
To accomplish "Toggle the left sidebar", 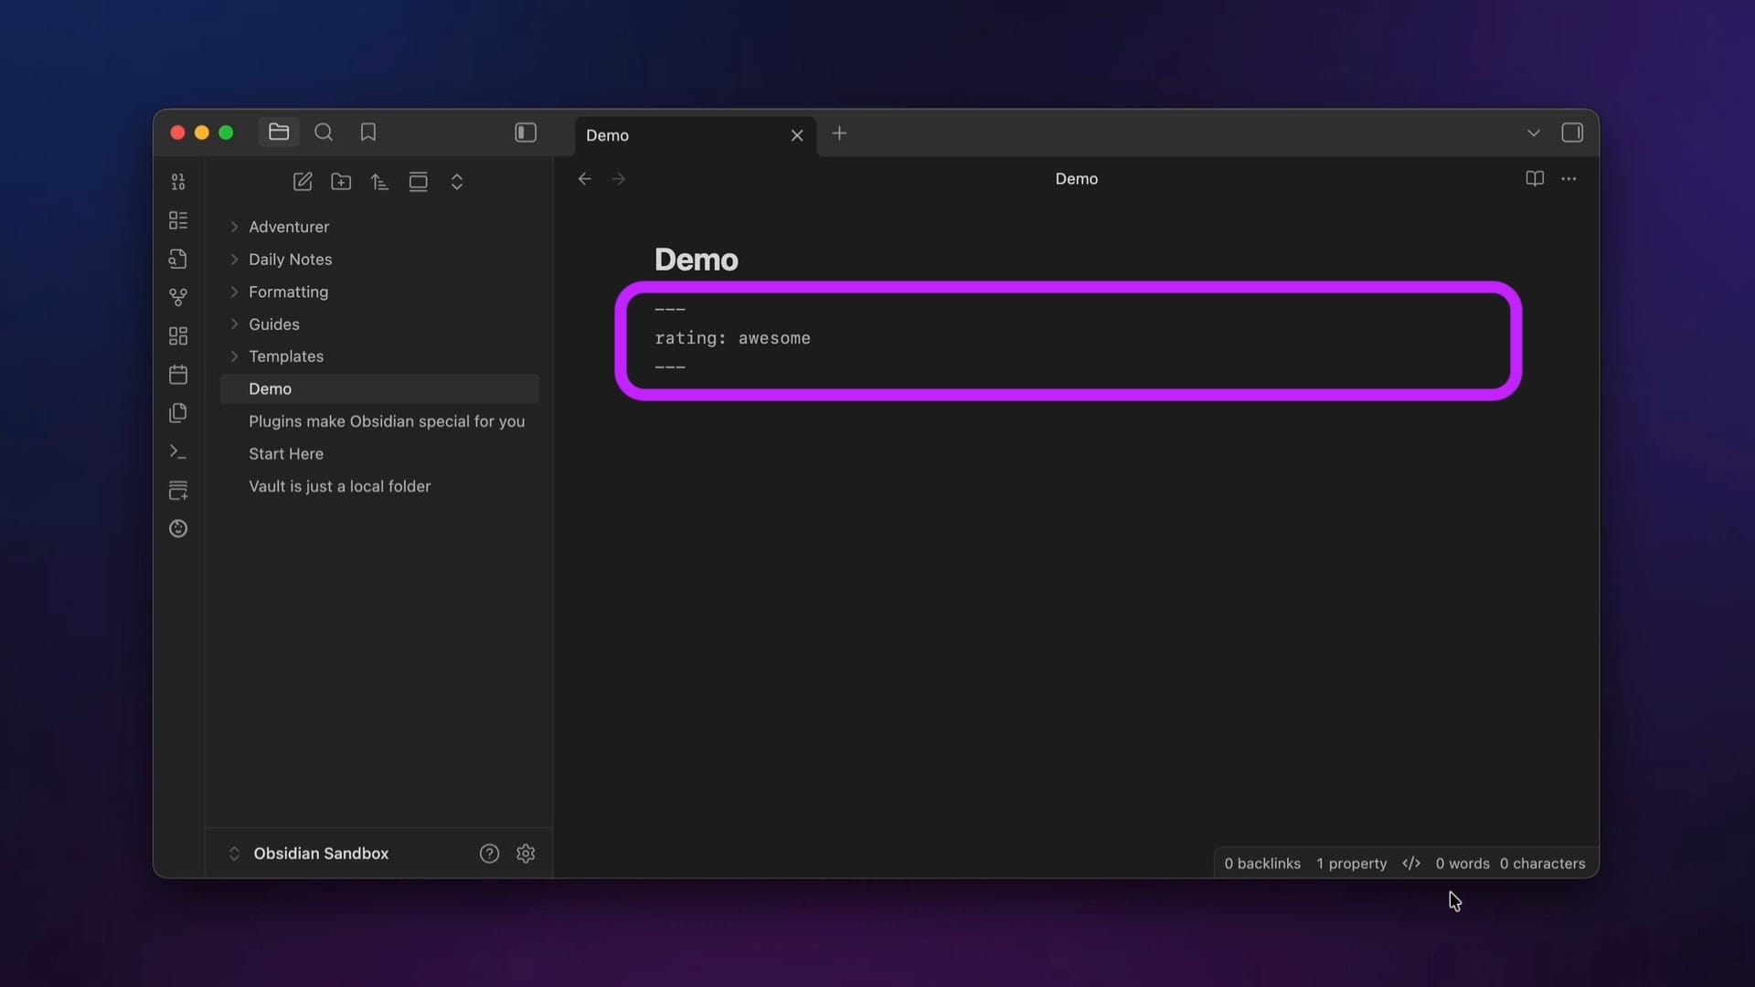I will 526,133.
